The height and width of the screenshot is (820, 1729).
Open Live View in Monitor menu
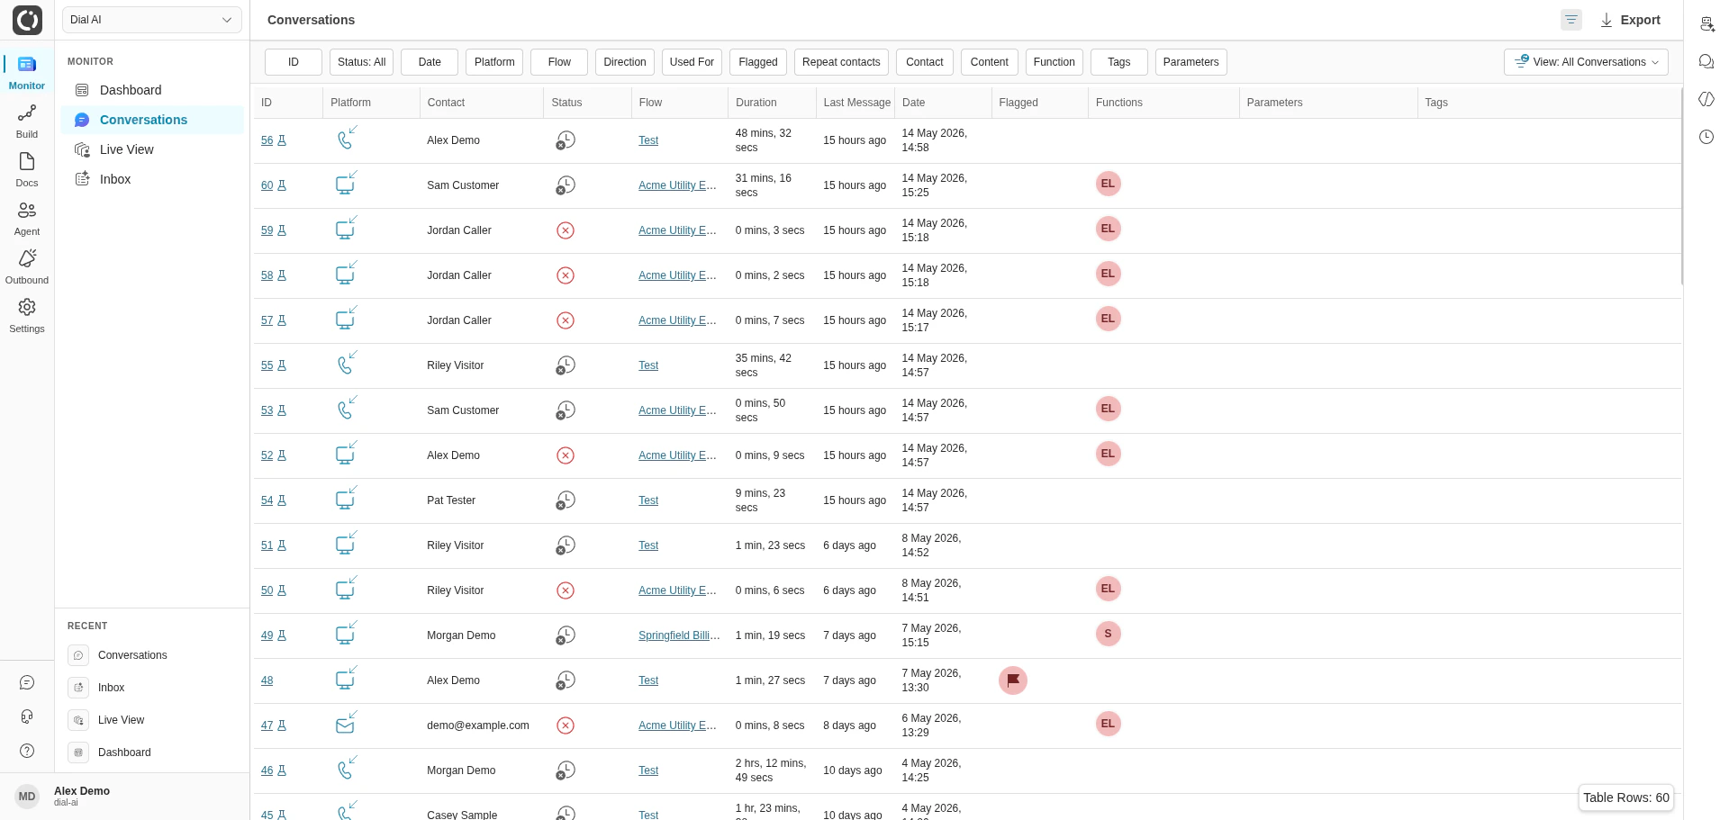point(152,149)
